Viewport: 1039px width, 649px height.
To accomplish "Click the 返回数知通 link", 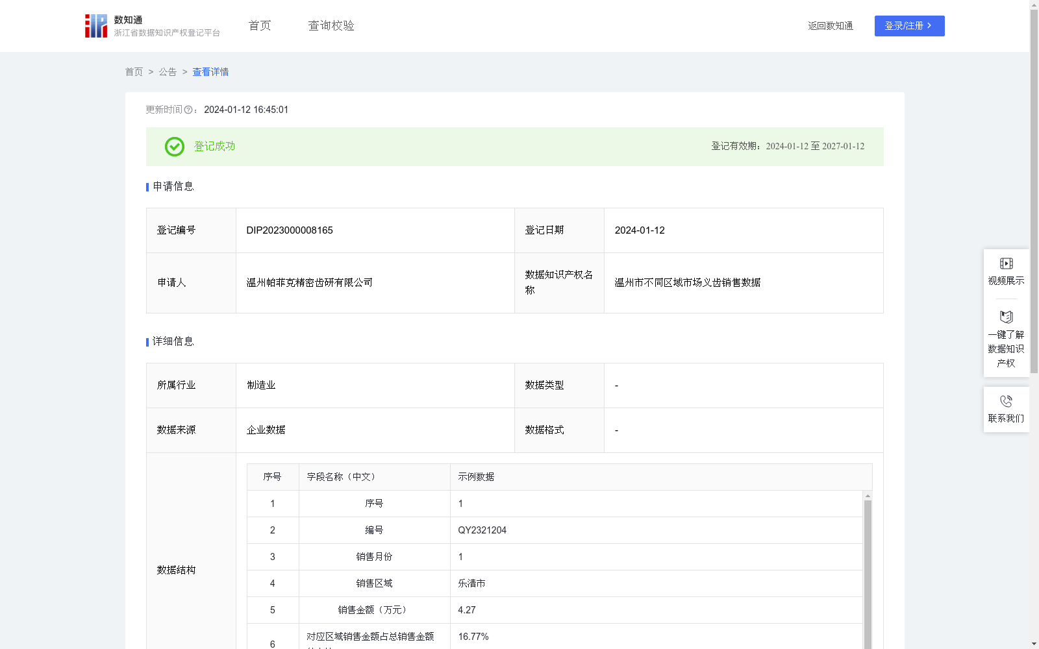I will point(831,26).
